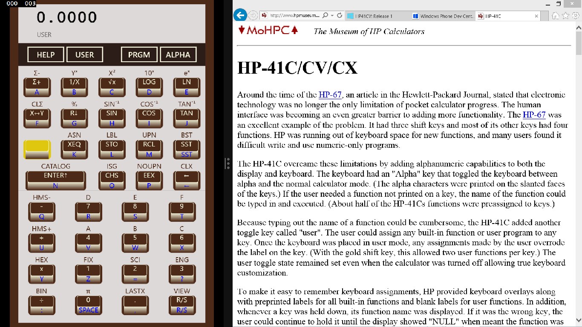Click the browser refresh icon
Viewport: 582px width, 327px height.
point(340,15)
